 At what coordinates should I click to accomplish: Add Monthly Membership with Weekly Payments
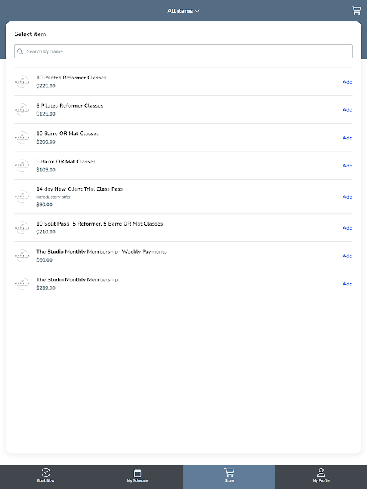(347, 256)
